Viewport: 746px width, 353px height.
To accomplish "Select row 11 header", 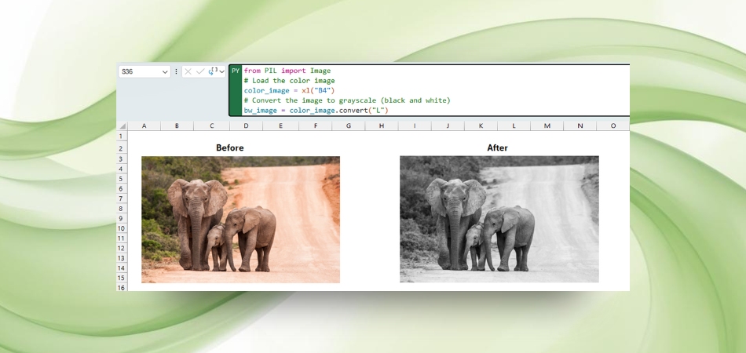I will coord(122,238).
